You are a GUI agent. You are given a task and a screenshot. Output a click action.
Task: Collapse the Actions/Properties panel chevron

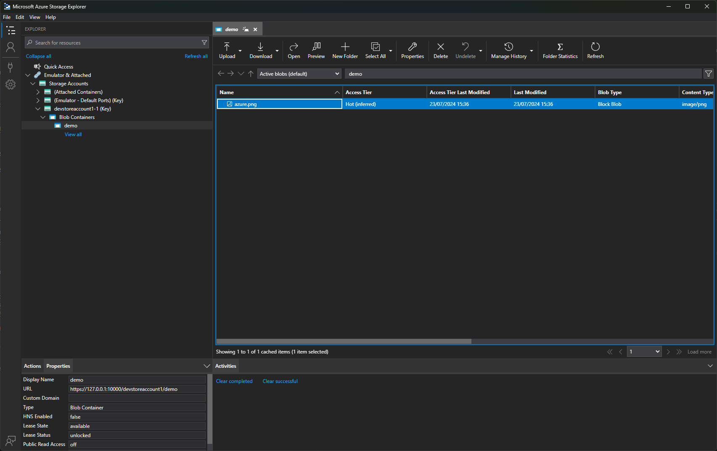click(206, 366)
